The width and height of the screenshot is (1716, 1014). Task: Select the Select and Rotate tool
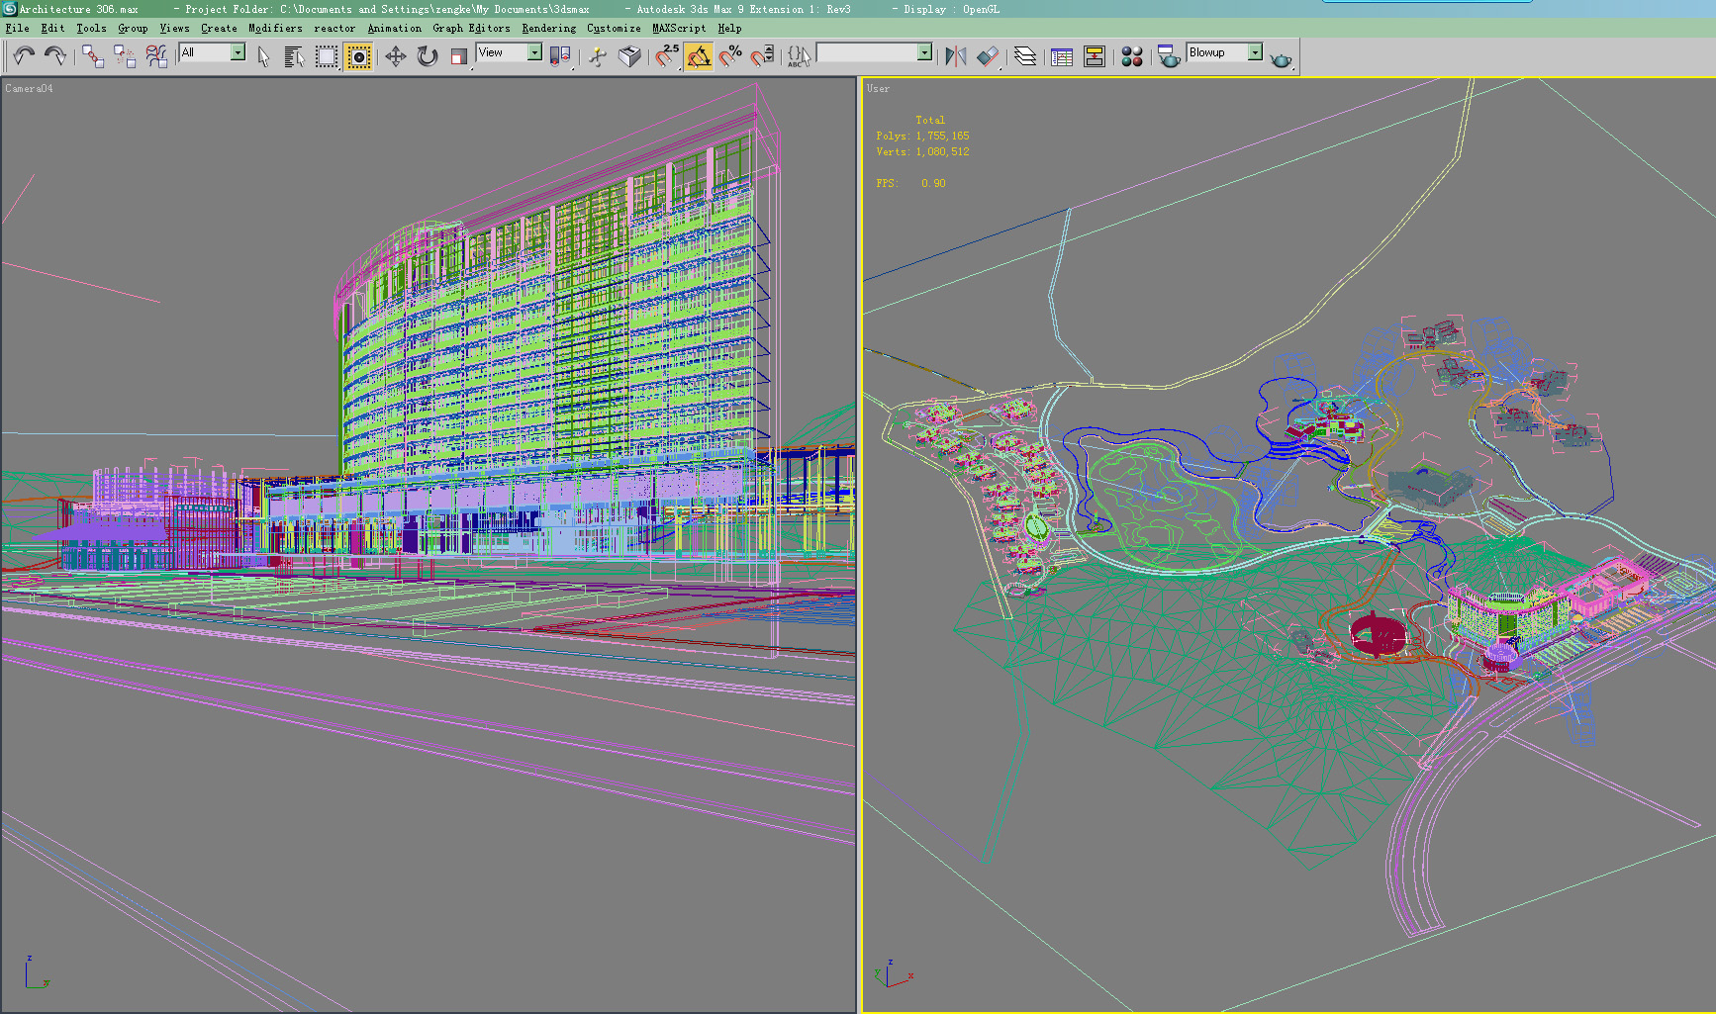click(x=428, y=56)
